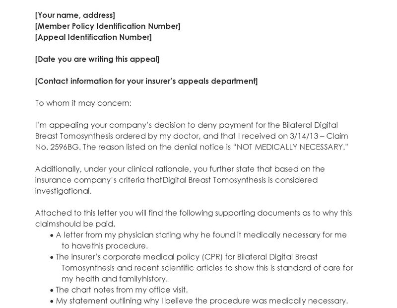Click the bullet before "My statement outlining" item

click(x=52, y=301)
